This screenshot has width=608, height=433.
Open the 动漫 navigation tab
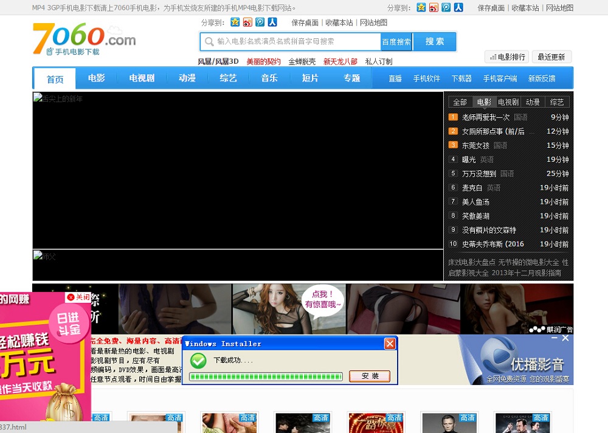click(x=187, y=78)
